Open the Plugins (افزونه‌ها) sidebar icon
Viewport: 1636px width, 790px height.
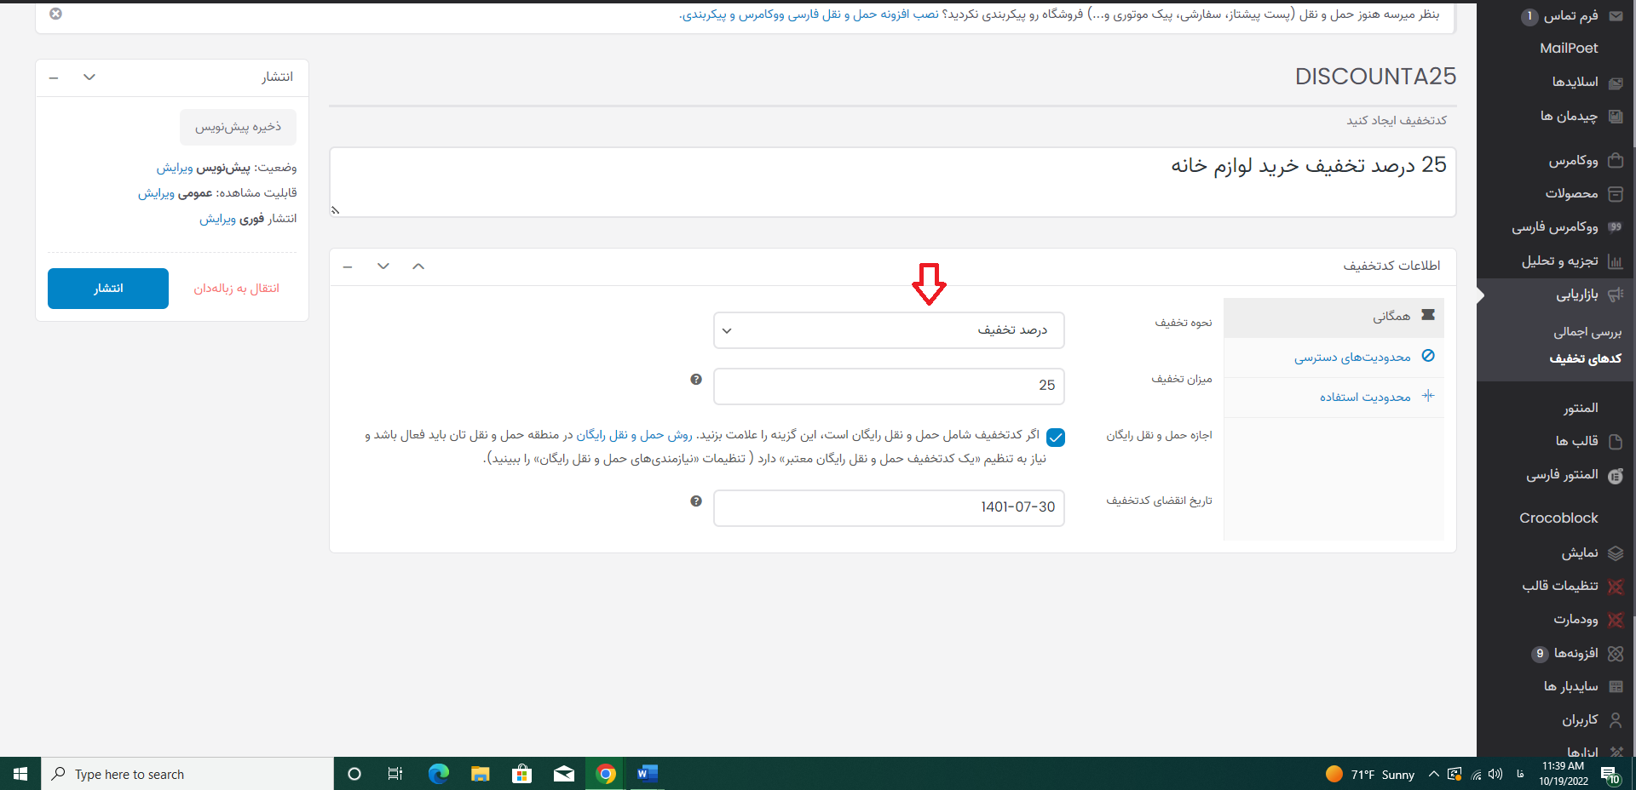(x=1616, y=653)
